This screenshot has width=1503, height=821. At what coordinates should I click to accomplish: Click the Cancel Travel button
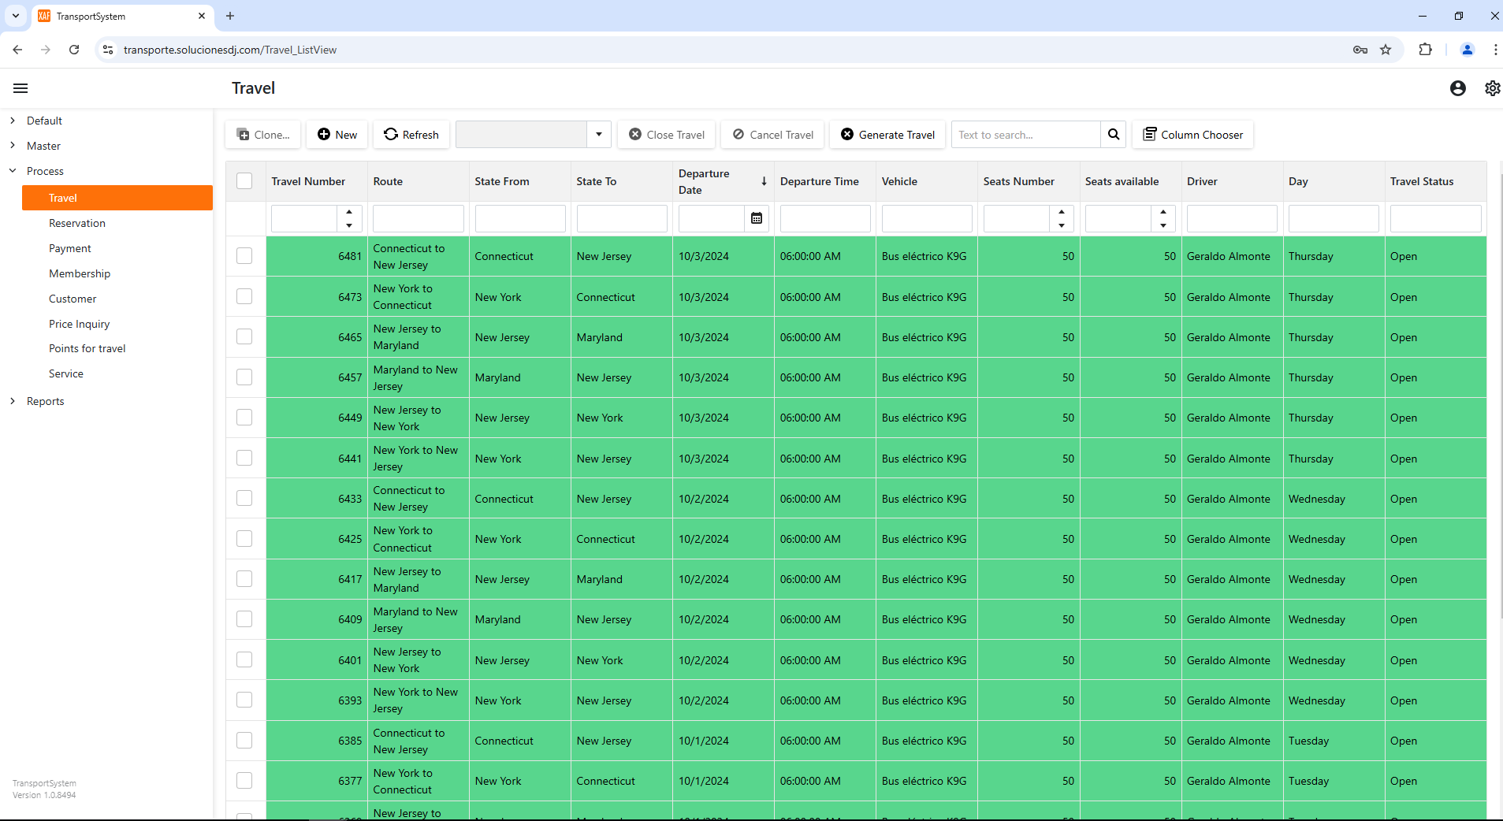[773, 135]
